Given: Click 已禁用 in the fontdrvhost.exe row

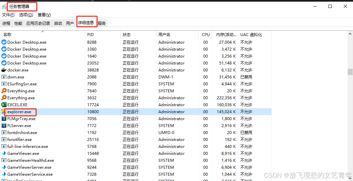Looking at the screenshot, I should click(246, 132).
